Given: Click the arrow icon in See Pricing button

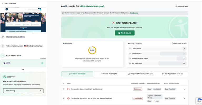Looking at the screenshot, I should [x=40, y=91].
